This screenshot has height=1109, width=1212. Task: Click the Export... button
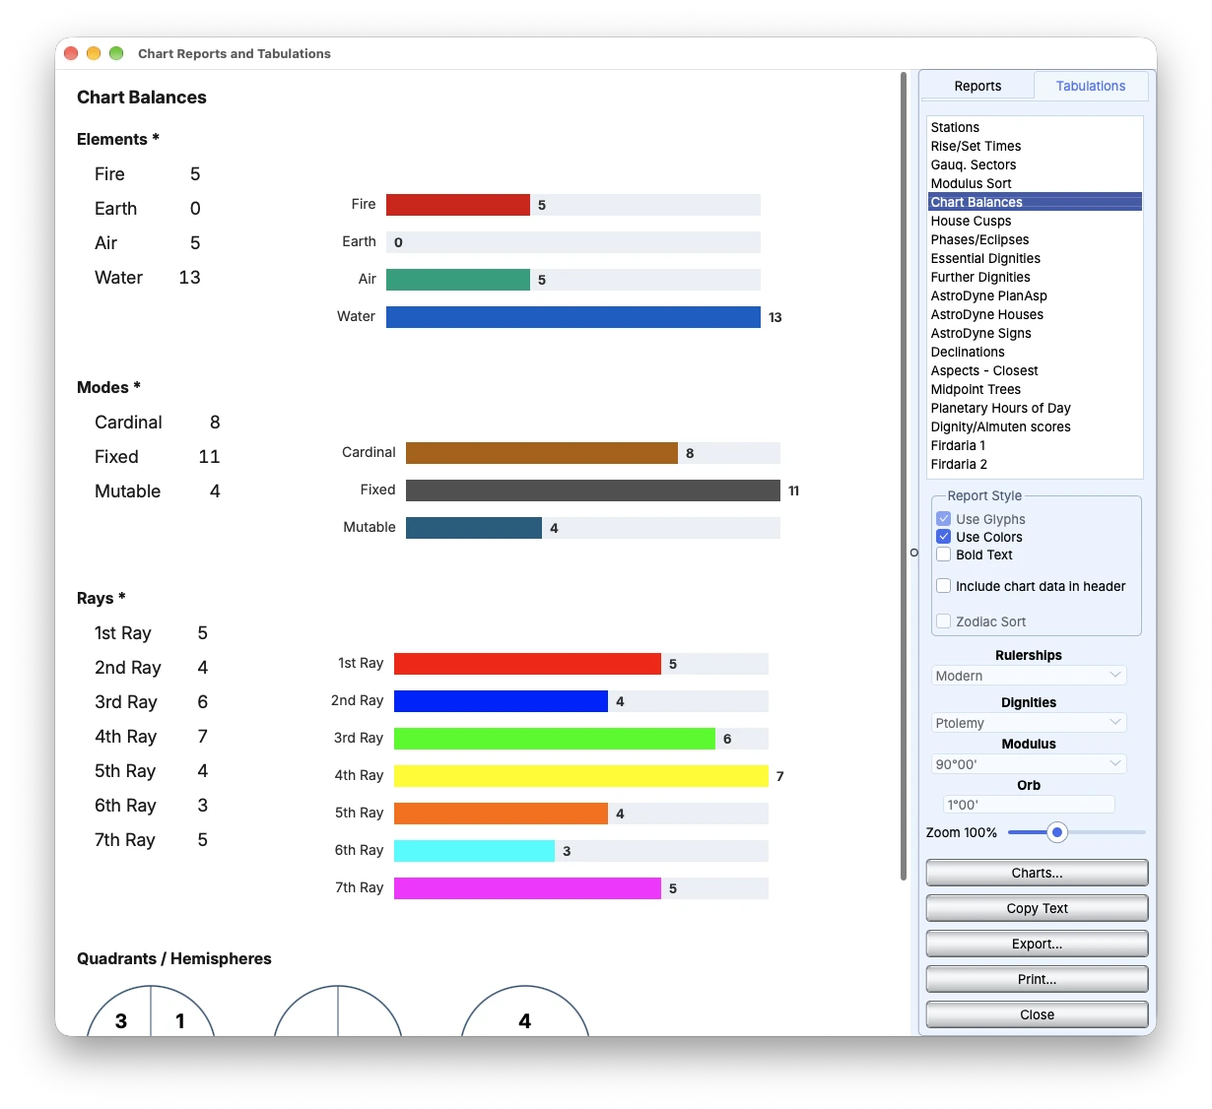(x=1037, y=944)
